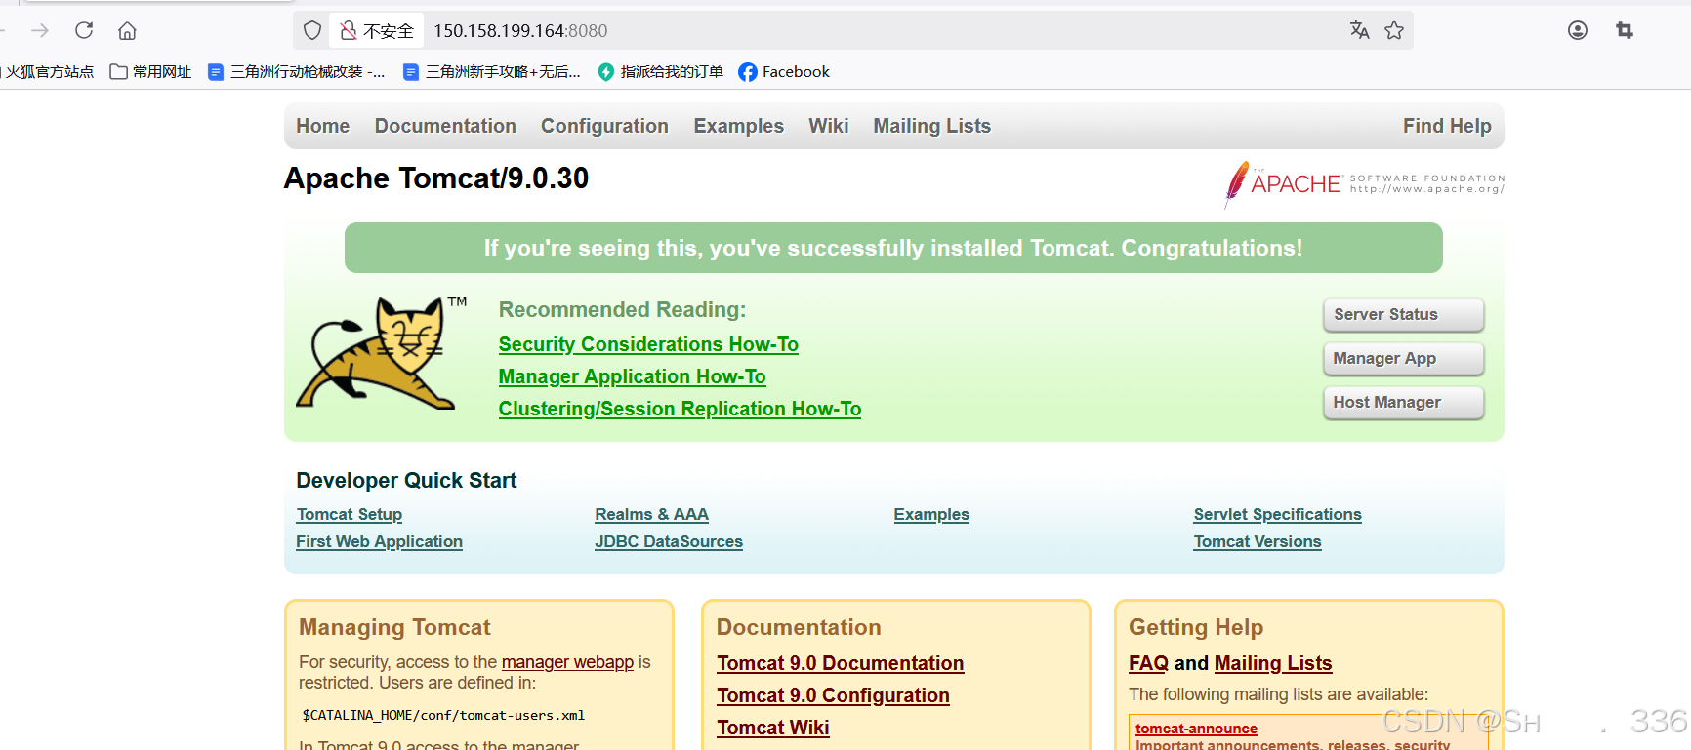Viewport: 1691px width, 750px height.
Task: Click the insecure connection lock icon
Action: [348, 31]
